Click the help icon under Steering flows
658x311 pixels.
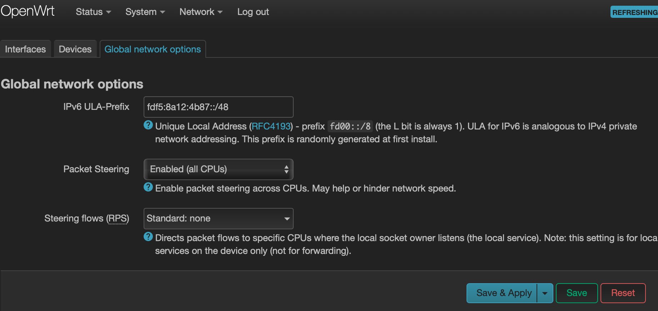click(148, 237)
